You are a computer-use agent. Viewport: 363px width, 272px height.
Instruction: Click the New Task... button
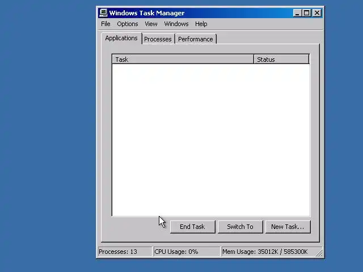pos(288,227)
